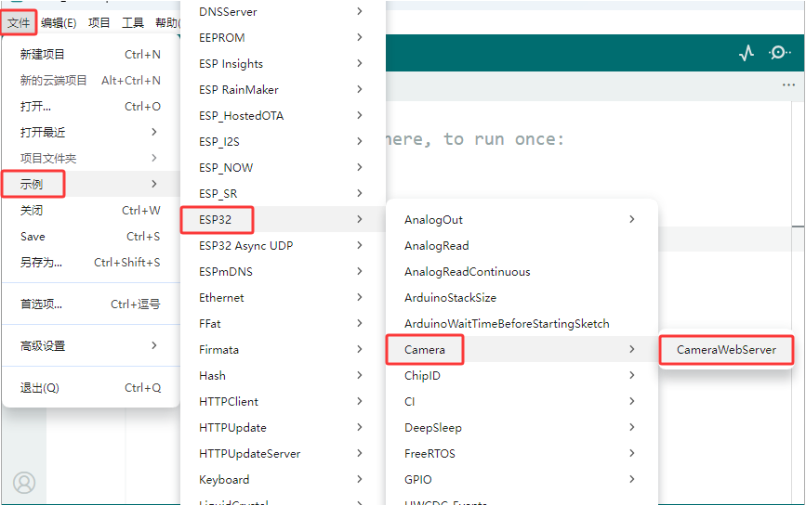
Task: Expand the Camera submenu
Action: [522, 349]
